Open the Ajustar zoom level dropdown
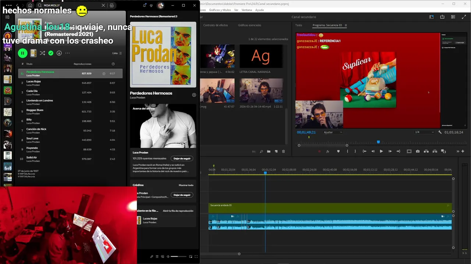 pos(333,132)
